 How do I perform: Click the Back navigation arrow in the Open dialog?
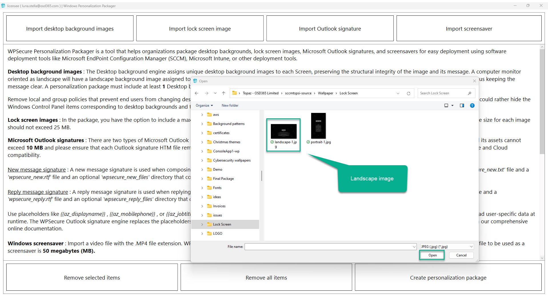tap(197, 93)
